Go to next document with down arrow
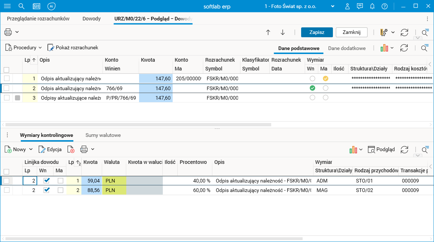This screenshot has height=242, width=434. pyautogui.click(x=283, y=32)
